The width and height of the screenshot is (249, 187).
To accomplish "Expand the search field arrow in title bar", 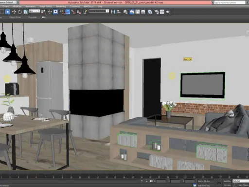I will coord(213,2).
